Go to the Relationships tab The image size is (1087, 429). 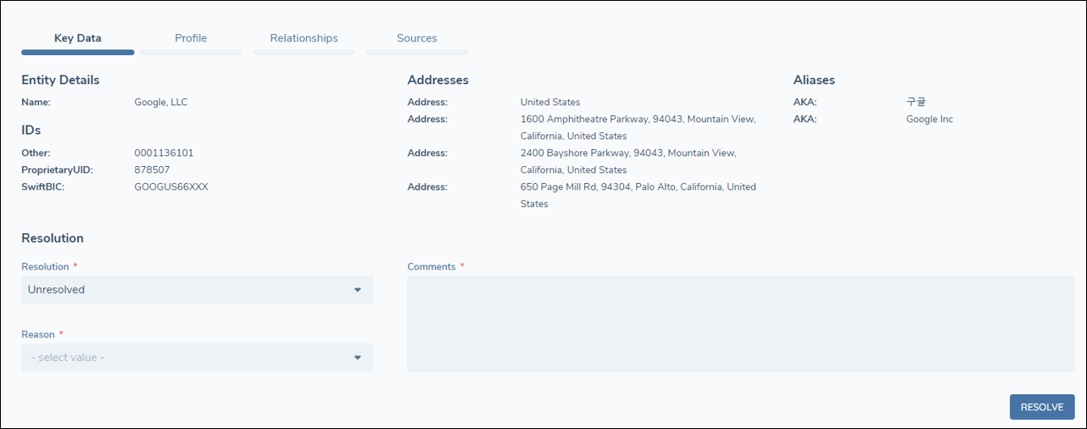(304, 38)
